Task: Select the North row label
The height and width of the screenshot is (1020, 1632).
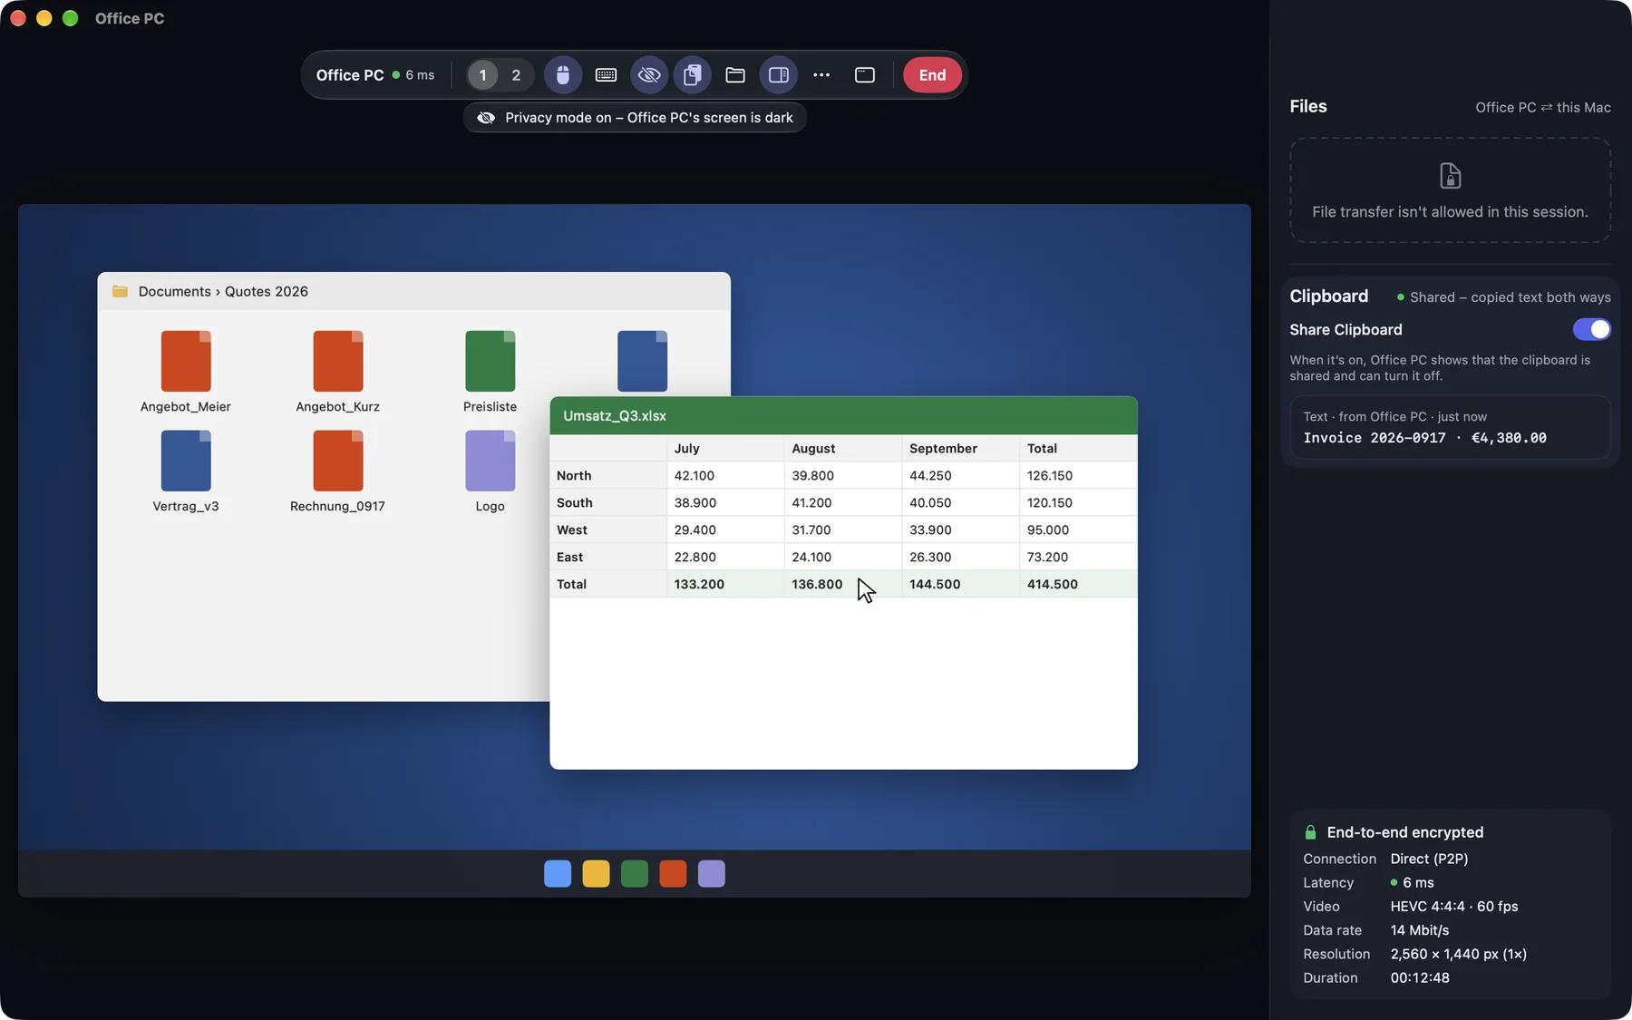Action: (x=607, y=475)
